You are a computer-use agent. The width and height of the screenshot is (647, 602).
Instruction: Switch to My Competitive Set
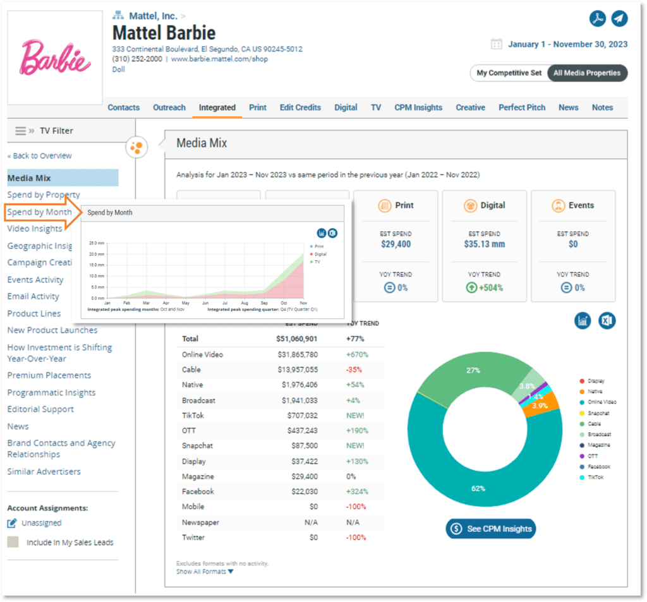pos(509,73)
